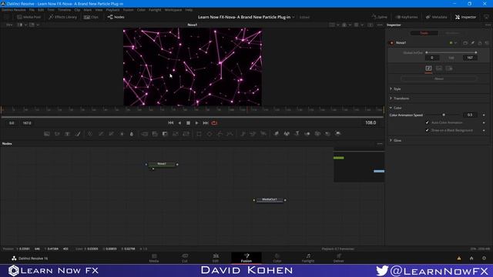Toggle the pin icon for Nova1
The height and width of the screenshot is (277, 493).
click(472, 43)
